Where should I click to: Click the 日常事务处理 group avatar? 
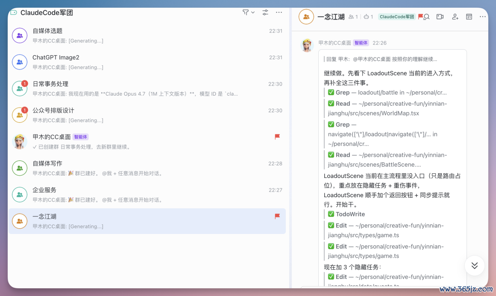click(20, 89)
